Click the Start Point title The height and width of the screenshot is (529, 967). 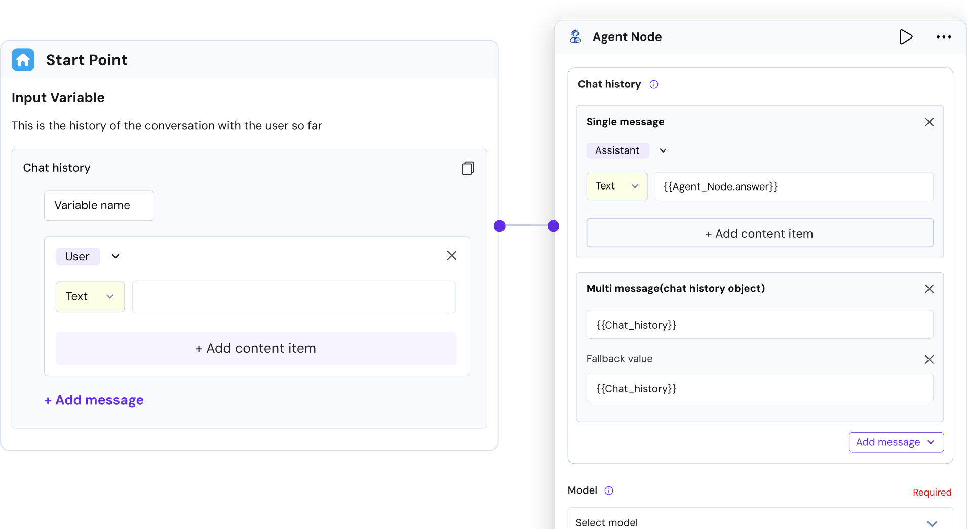[87, 60]
